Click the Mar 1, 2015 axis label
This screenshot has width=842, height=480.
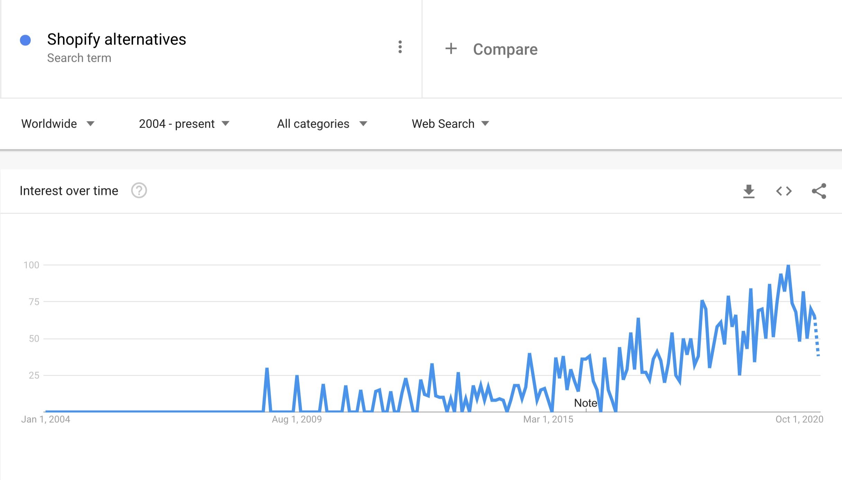pyautogui.click(x=548, y=419)
